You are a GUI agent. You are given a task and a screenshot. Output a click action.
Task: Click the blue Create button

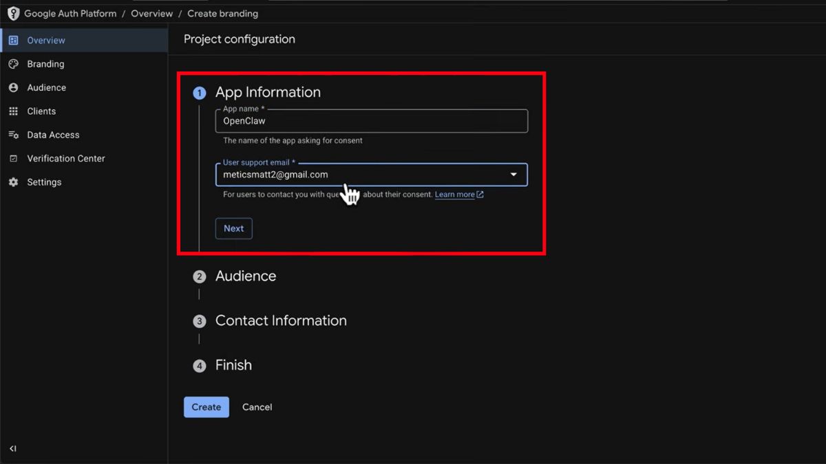click(x=206, y=407)
